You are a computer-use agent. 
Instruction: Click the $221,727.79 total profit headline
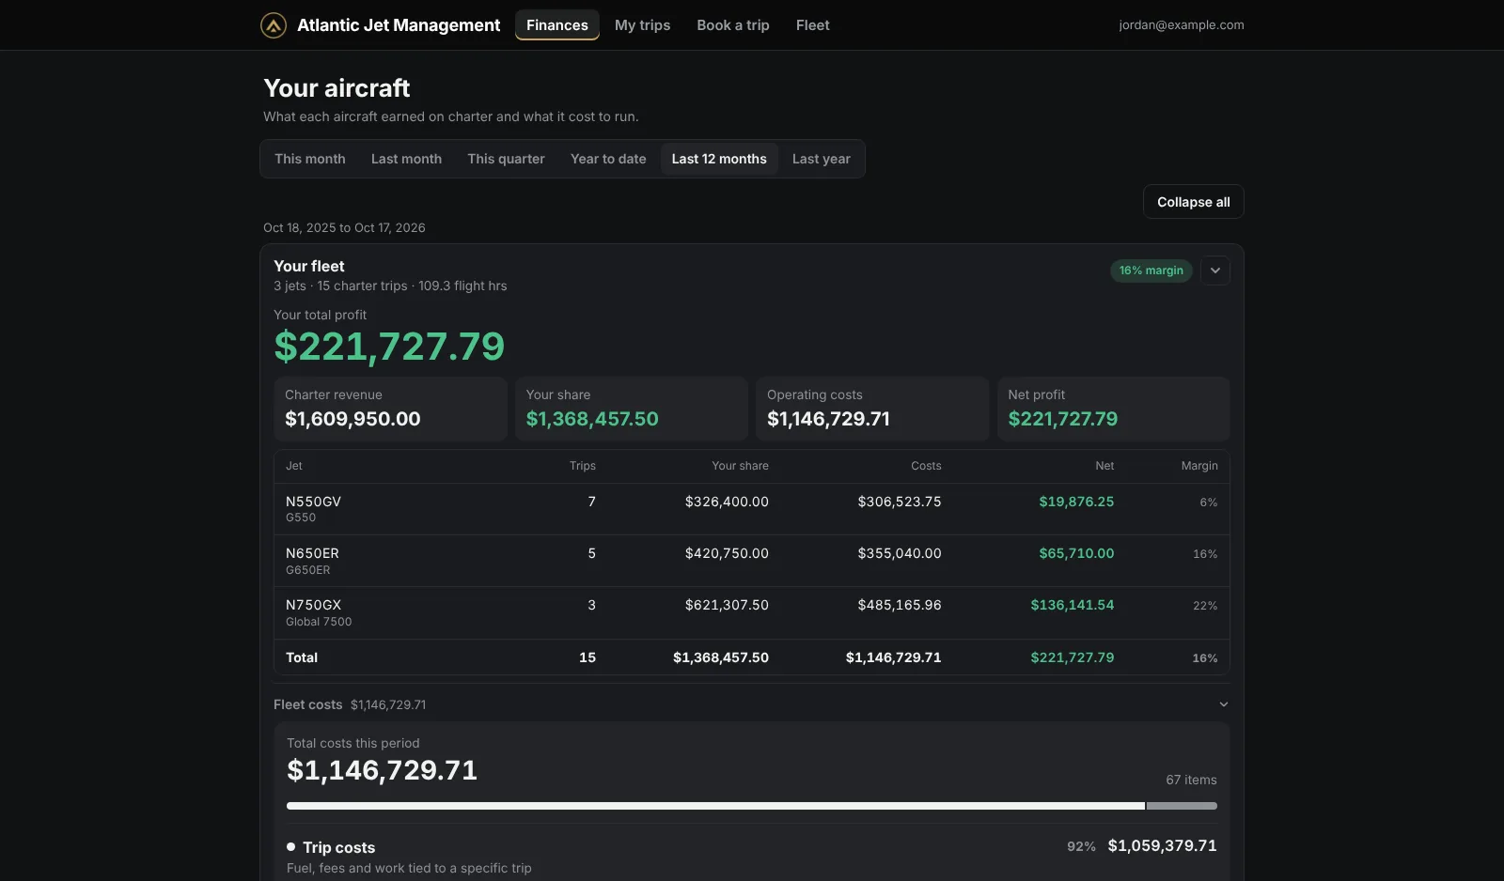coord(389,347)
